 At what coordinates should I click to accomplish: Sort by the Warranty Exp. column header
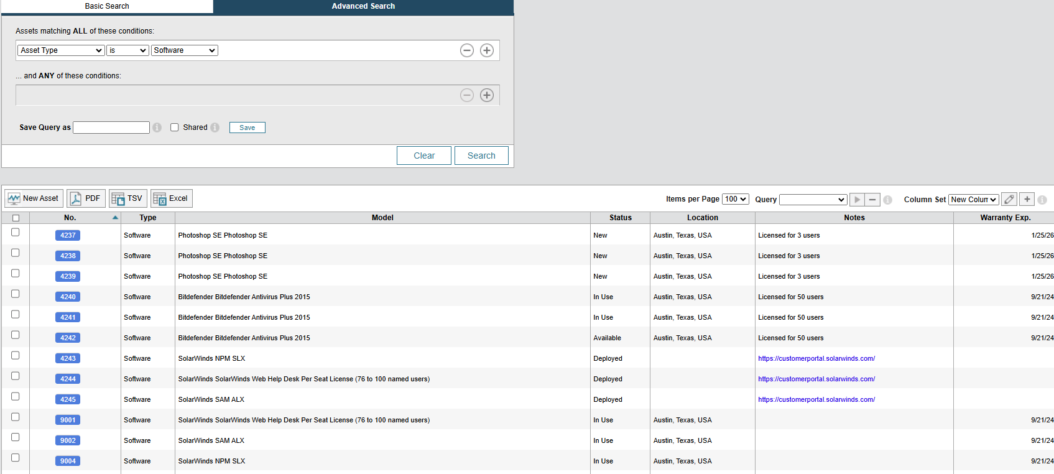pos(1005,218)
